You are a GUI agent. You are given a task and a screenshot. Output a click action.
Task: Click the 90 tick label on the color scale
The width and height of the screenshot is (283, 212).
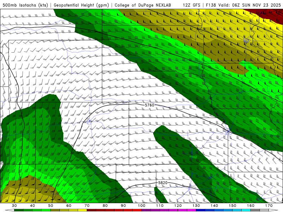[x=123, y=206]
